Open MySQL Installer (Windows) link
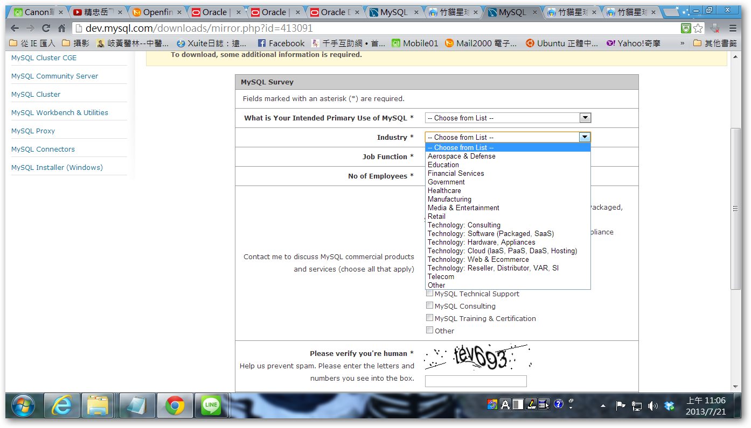Image resolution: width=751 pixels, height=428 pixels. pos(57,167)
